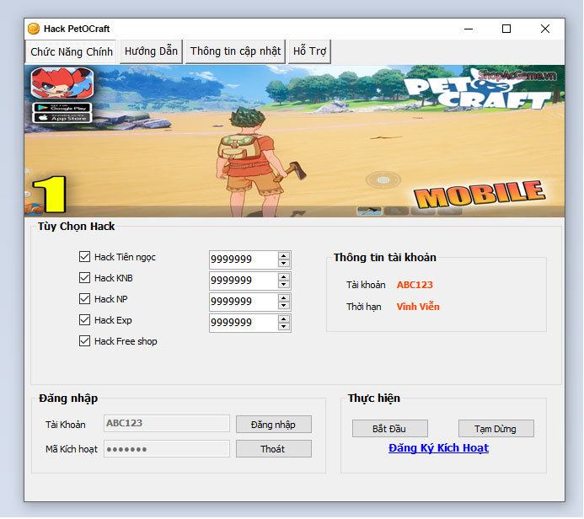Click the Pet Craft game app icon

click(62, 83)
